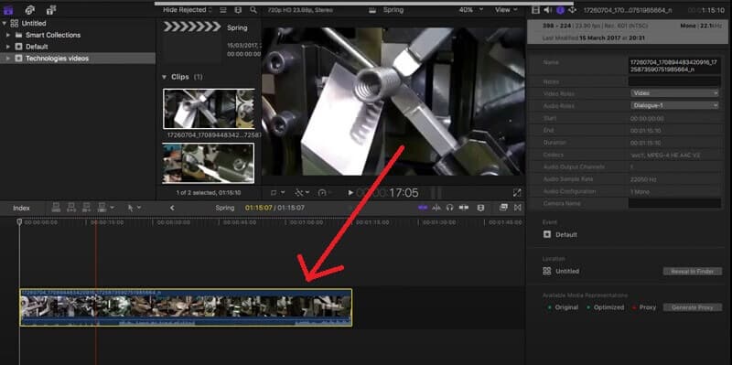Click the red playhead in ruler
Screen dimensions: 732x365
point(96,222)
